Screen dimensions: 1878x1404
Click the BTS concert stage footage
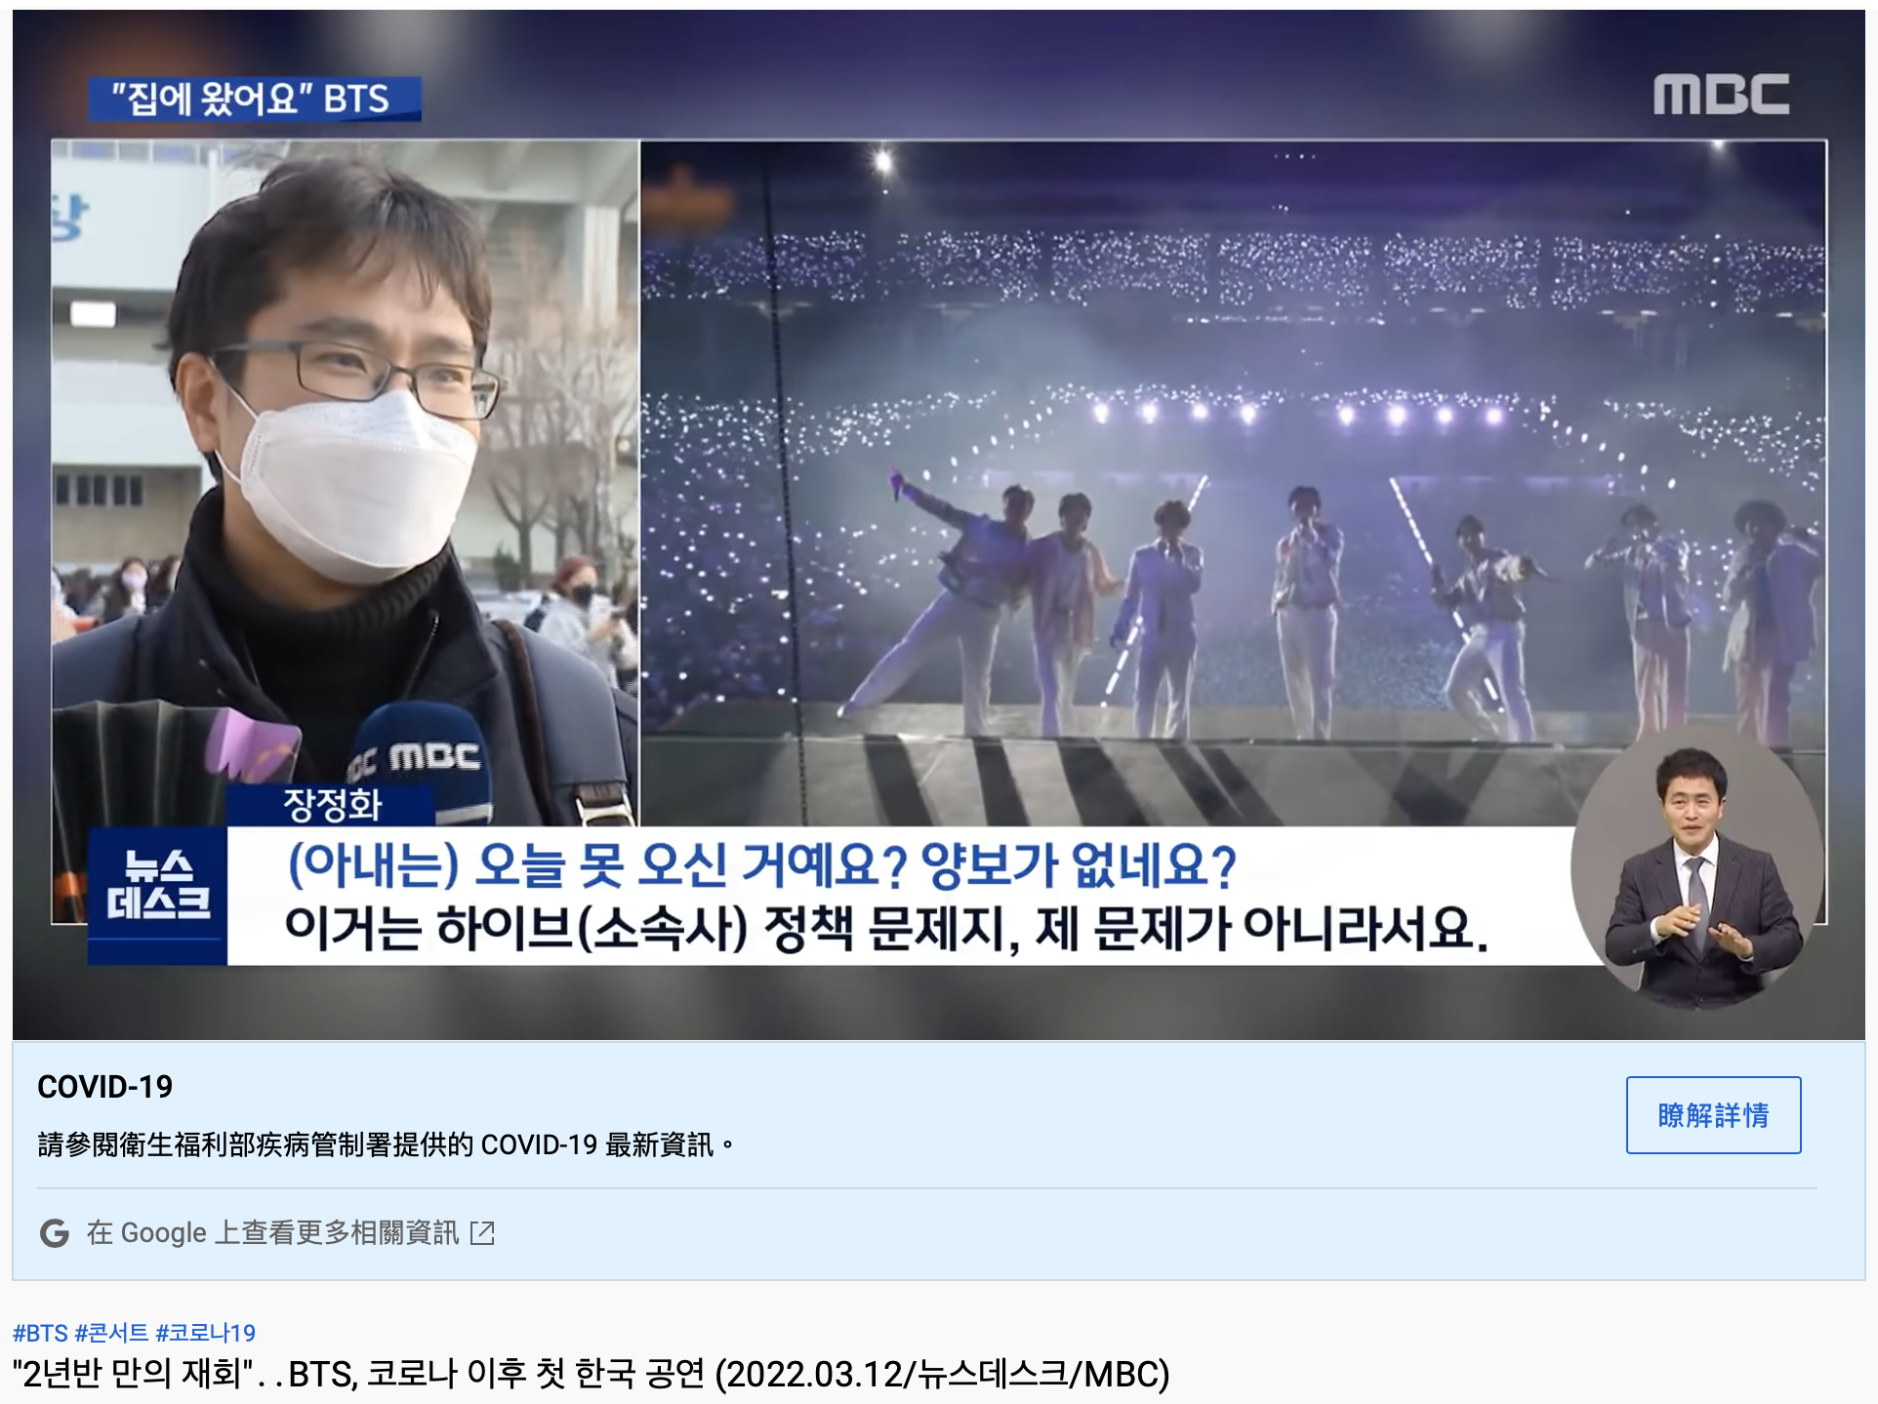point(1233,483)
